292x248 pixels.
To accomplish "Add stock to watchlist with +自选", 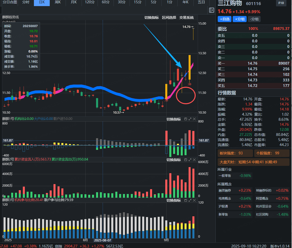I will (x=224, y=19).
